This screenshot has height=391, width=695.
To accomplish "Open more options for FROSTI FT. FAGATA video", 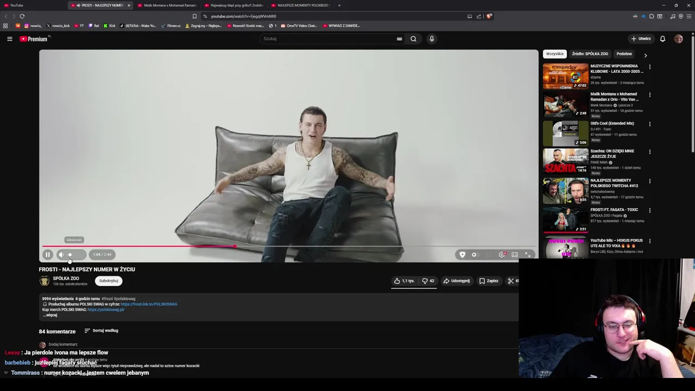I will pyautogui.click(x=649, y=211).
